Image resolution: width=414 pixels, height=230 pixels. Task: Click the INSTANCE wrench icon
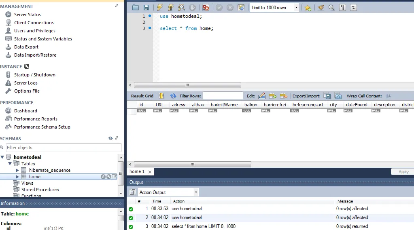[x=27, y=66]
